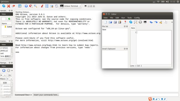Image resolution: width=180 pixels, height=101 pixels.
Task: Open the system gear menu in top bar
Action: click(178, 2)
